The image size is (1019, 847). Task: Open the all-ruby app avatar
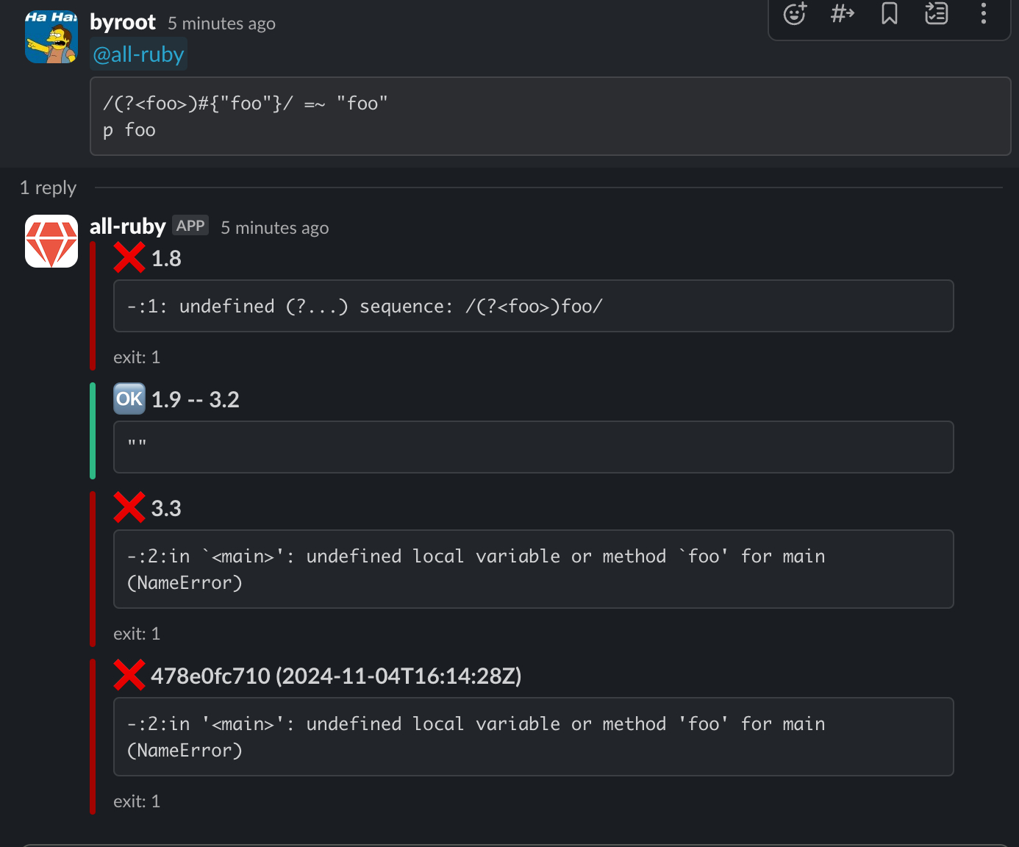(51, 241)
